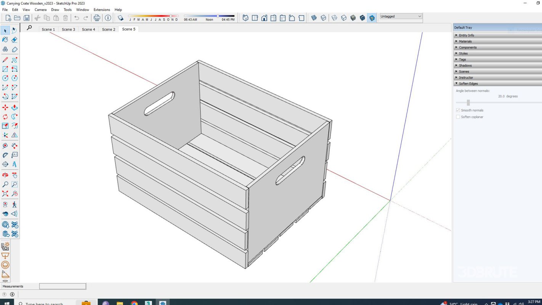Click the Measurements input box
The image size is (542, 305).
pos(63,286)
